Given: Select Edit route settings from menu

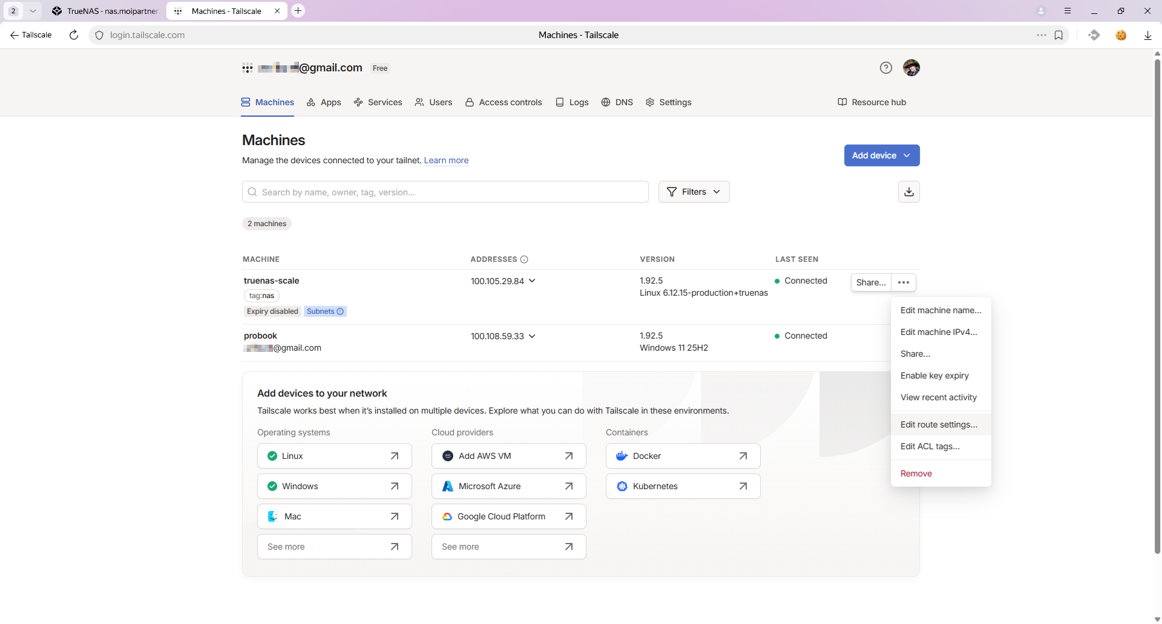Looking at the screenshot, I should 939,424.
